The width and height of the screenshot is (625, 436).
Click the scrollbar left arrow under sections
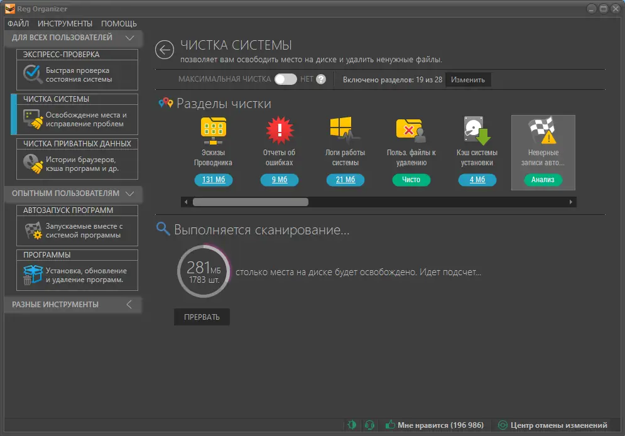pos(186,202)
